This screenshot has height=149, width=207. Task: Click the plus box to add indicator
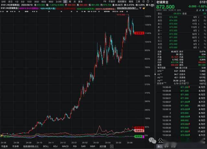tap(112, 146)
